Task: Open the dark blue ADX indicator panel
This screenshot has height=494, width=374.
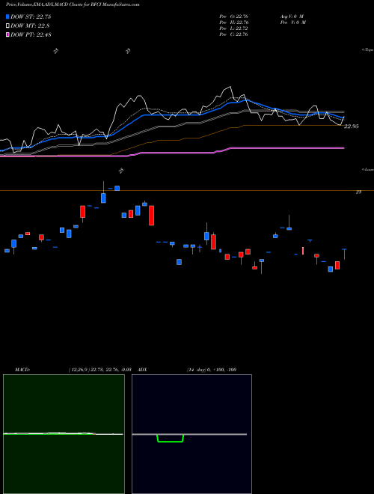Action: [191, 434]
